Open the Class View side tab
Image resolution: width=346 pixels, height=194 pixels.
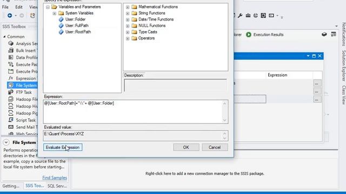[343, 95]
